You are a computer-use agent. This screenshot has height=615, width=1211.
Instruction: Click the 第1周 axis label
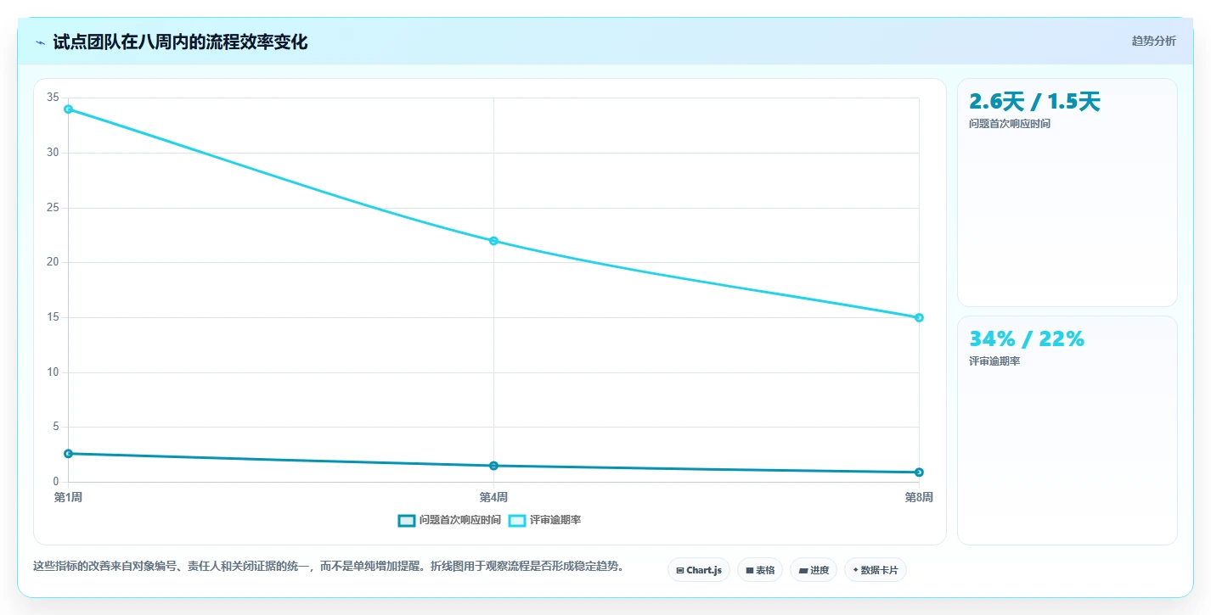pos(68,497)
